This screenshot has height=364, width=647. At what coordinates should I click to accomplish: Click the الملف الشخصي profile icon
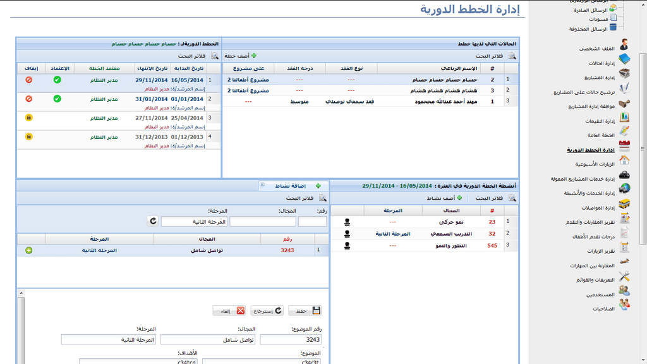click(624, 45)
